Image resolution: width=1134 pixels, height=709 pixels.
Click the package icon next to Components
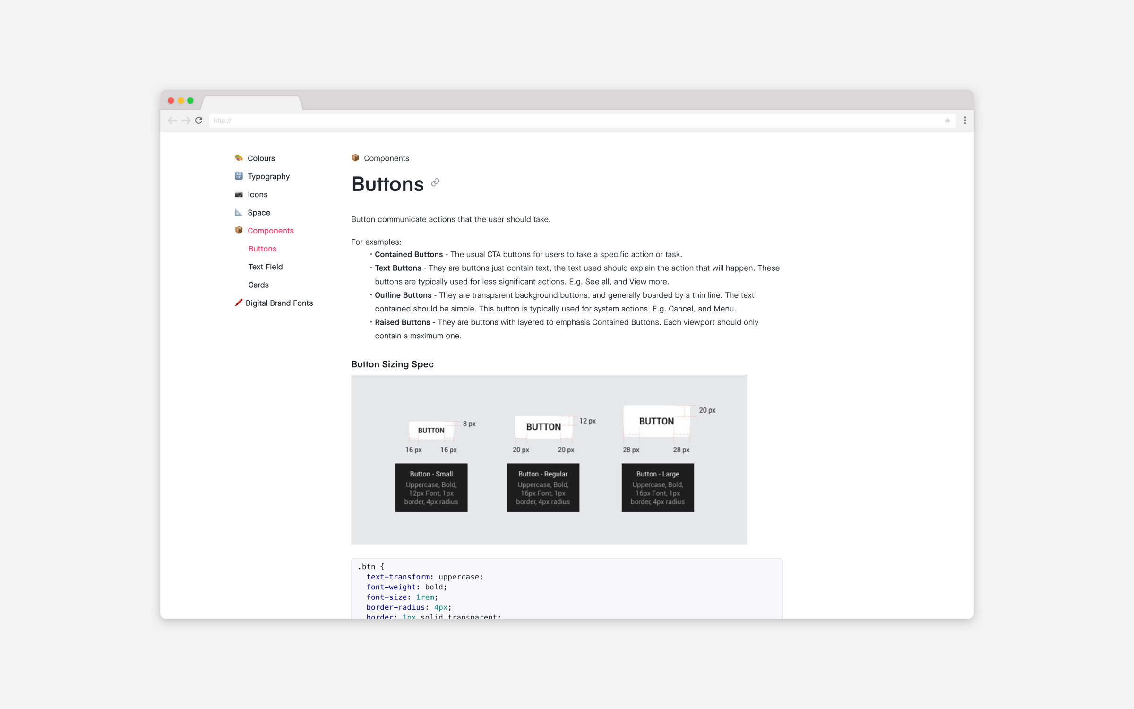239,230
